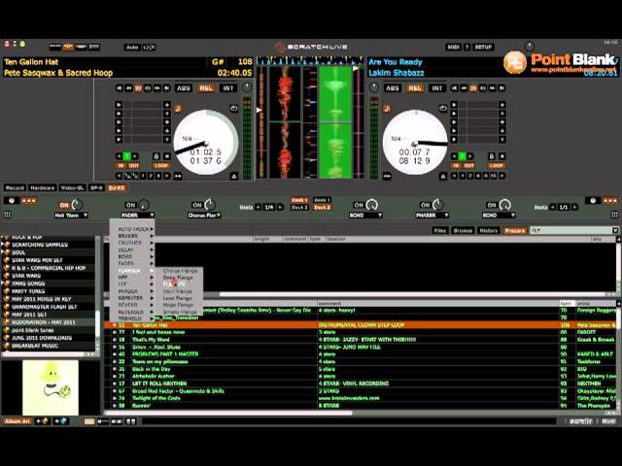Open the Chorus Flan effect dropdown
The height and width of the screenshot is (466, 622).
click(204, 216)
